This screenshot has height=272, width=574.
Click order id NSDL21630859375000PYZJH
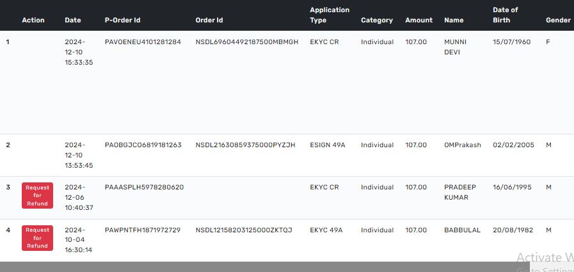click(x=245, y=145)
